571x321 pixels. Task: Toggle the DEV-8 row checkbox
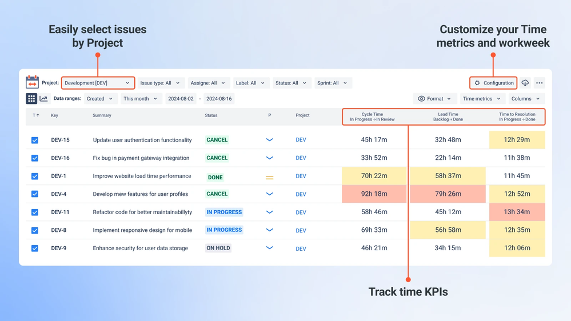point(35,230)
